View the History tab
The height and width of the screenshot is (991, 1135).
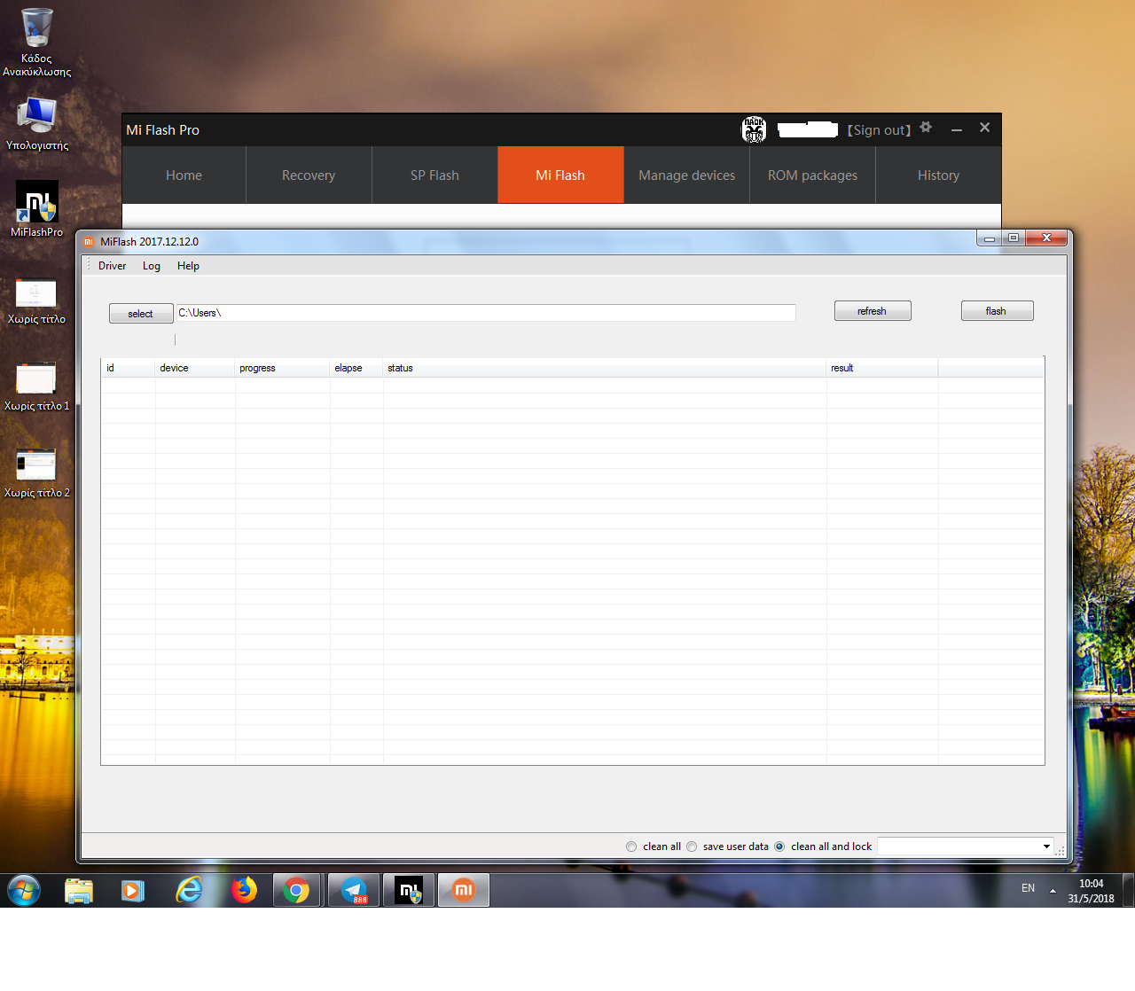(938, 176)
